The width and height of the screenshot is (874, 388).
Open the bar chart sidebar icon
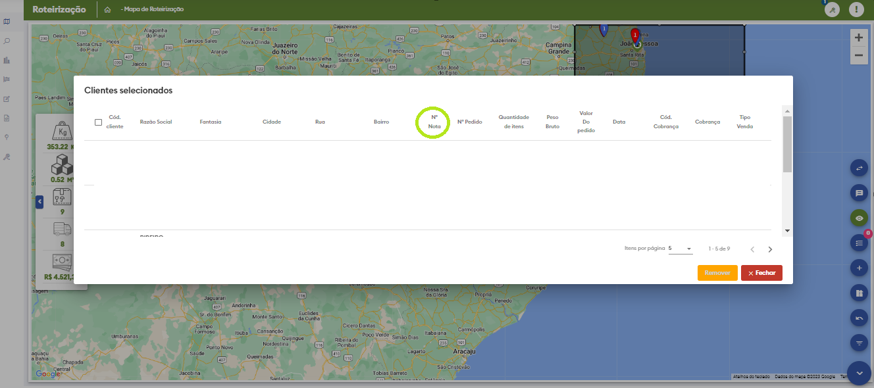click(7, 61)
